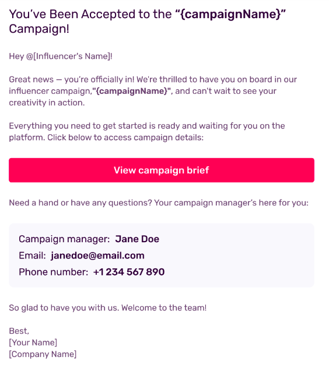Click the View campaign brief button

tap(162, 170)
